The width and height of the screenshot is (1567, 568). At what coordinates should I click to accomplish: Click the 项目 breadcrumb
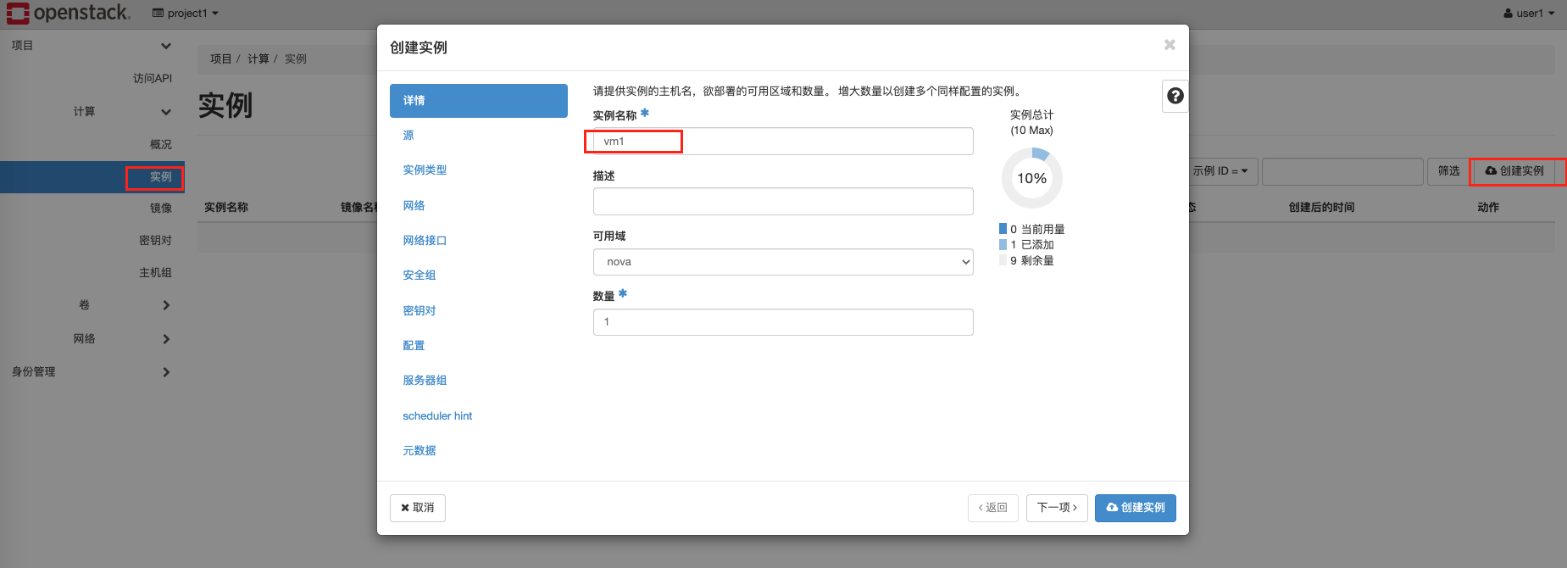221,58
